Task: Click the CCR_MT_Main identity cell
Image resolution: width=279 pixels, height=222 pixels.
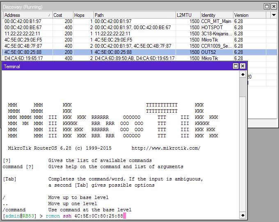Action: pyautogui.click(x=216, y=21)
